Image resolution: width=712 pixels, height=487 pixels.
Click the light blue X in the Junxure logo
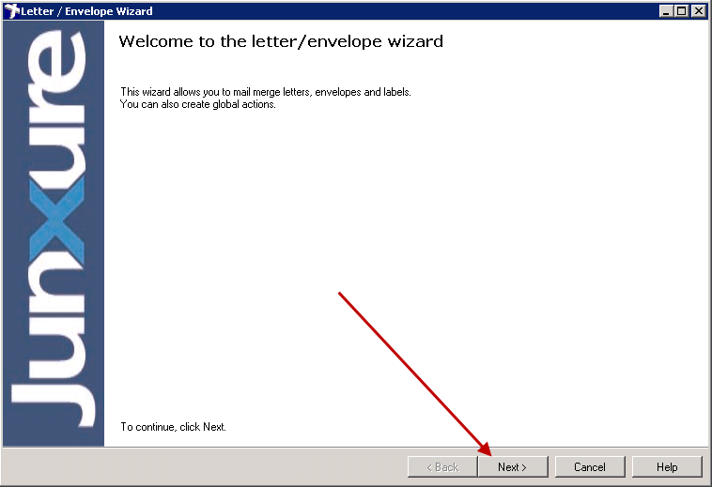coord(56,220)
